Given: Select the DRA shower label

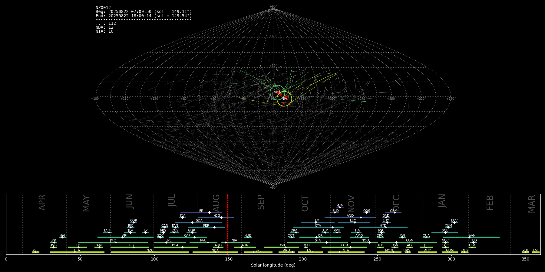Looking at the screenshot, I should pyautogui.click(x=294, y=231).
